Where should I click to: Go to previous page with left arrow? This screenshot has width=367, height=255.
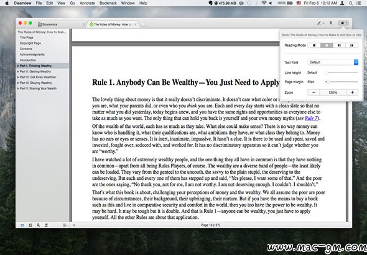(x=74, y=225)
